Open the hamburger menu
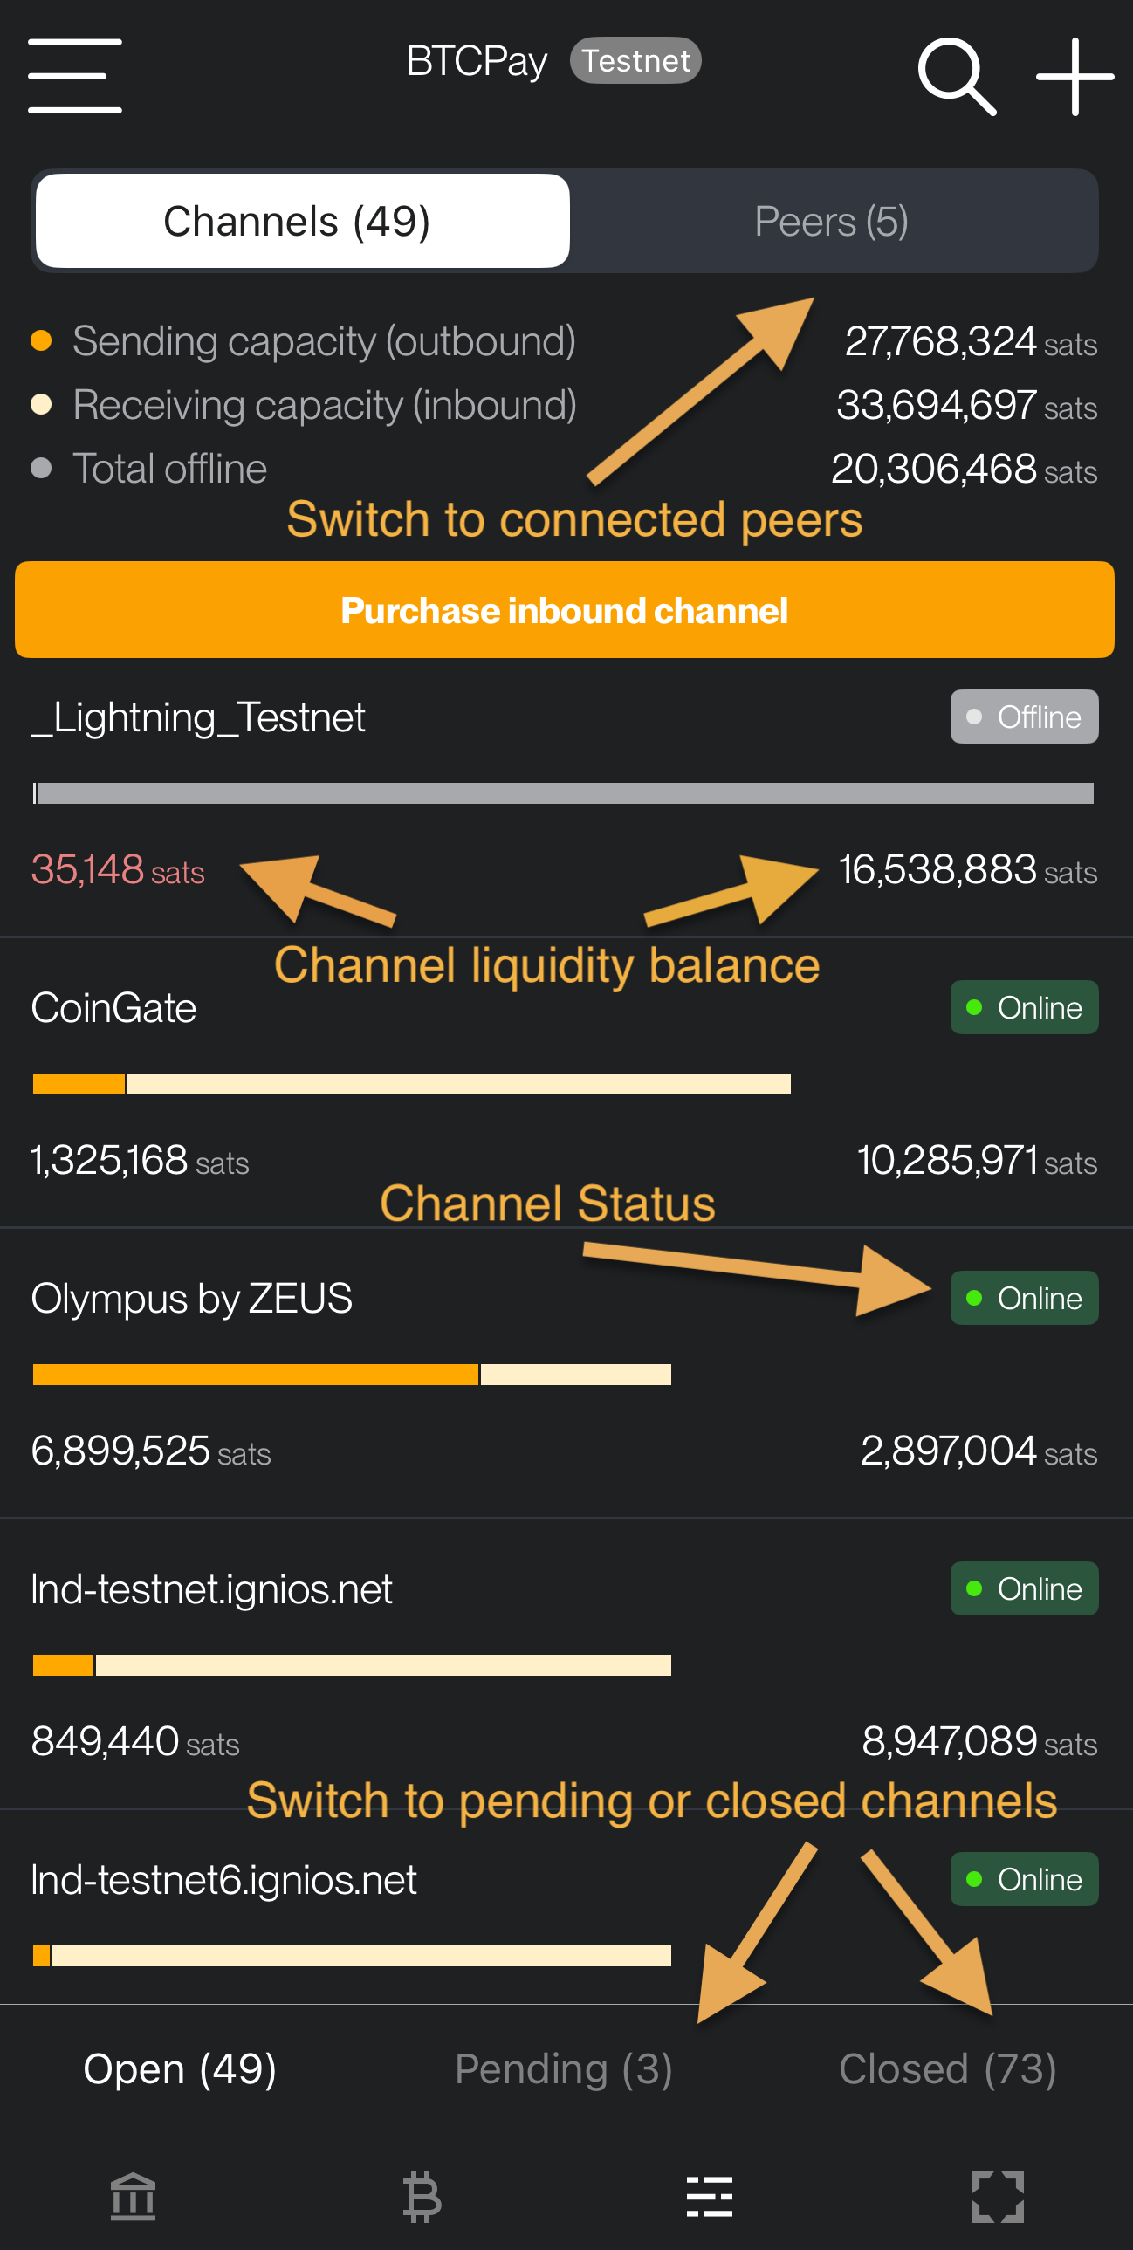1133x2250 pixels. coord(74,76)
